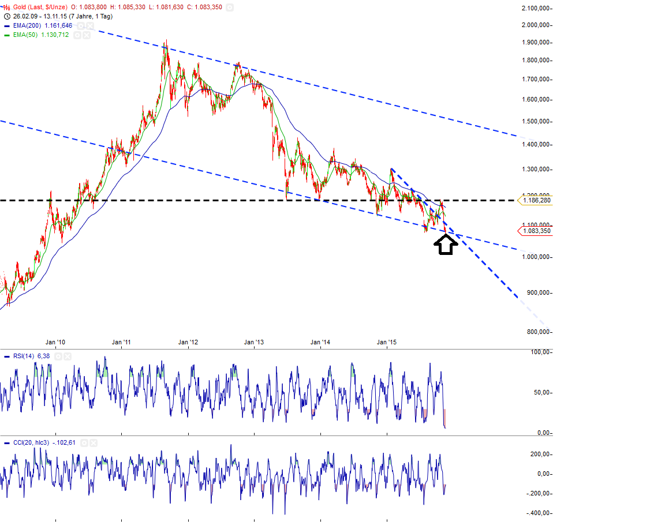Remove the CCI(20, hlc3) indicator panel
This screenshot has width=665, height=522.
(x=94, y=443)
